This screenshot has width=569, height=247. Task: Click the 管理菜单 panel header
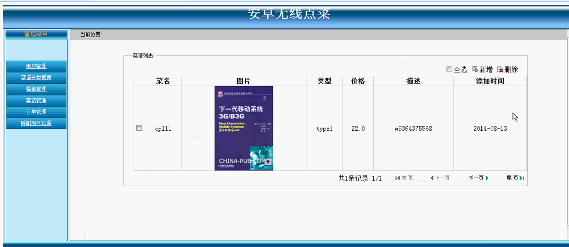(36, 34)
